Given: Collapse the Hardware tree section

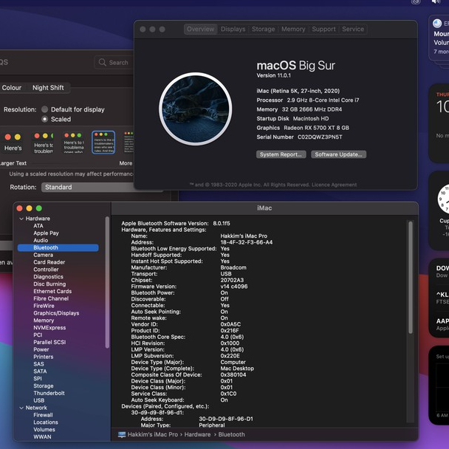Looking at the screenshot, I should 21,219.
